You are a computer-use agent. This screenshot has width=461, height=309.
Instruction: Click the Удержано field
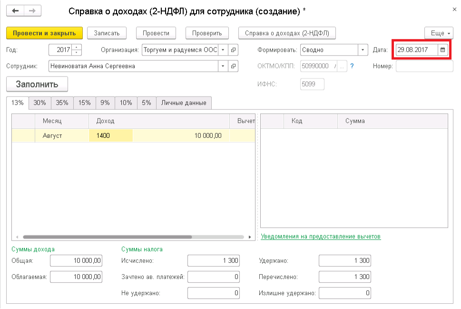click(x=345, y=261)
